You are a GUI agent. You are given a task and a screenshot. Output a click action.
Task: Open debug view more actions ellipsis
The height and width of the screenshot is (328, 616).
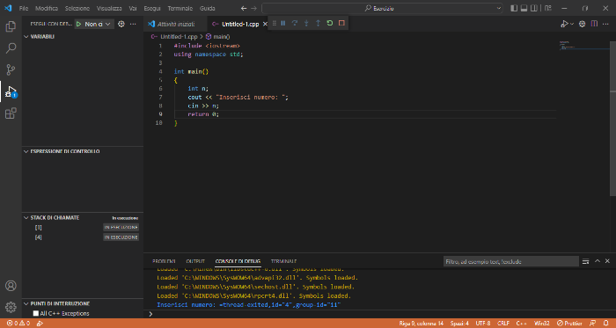133,24
